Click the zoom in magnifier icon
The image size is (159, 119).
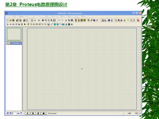coord(46,20)
